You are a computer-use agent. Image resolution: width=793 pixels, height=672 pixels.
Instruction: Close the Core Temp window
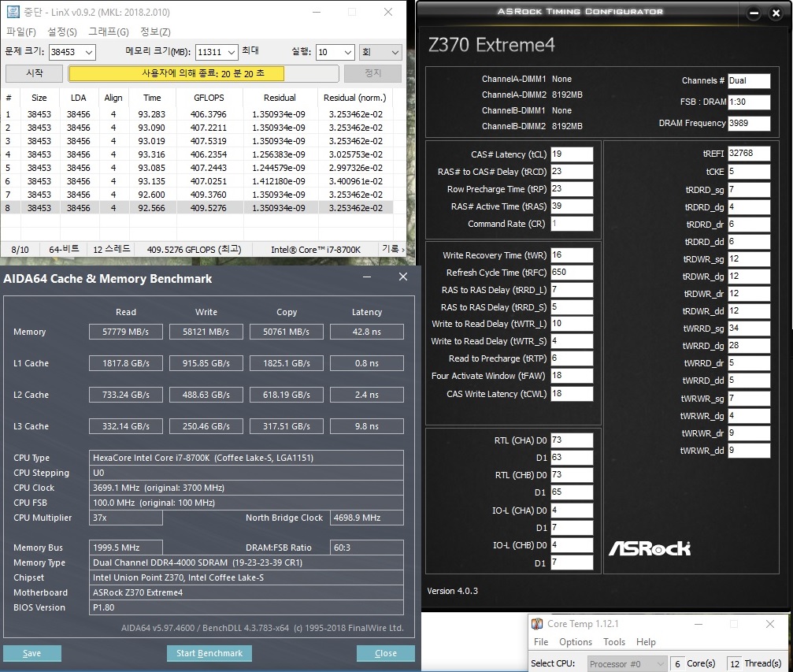(769, 624)
